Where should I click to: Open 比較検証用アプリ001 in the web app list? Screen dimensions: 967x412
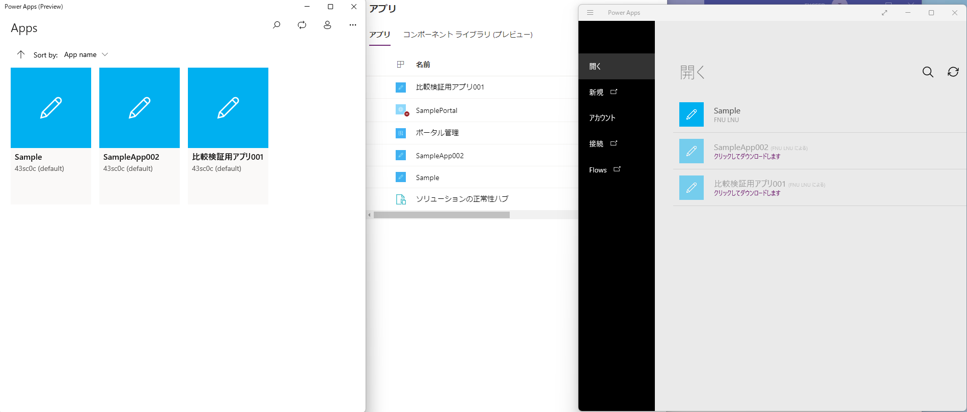click(450, 87)
